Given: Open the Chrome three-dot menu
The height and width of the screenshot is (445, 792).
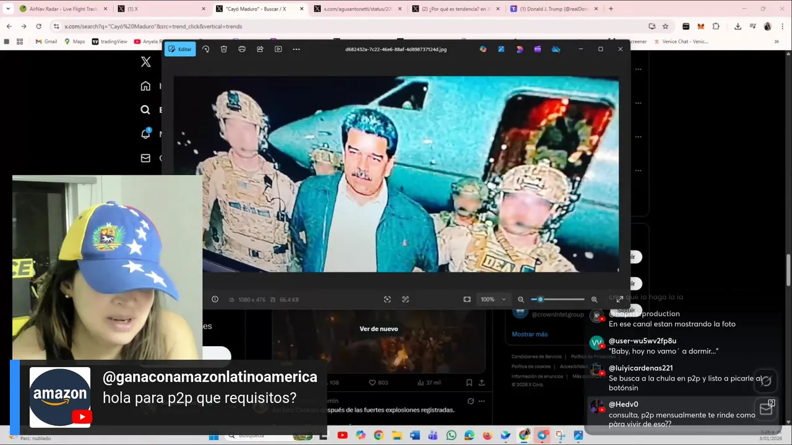Looking at the screenshot, I should [x=782, y=27].
